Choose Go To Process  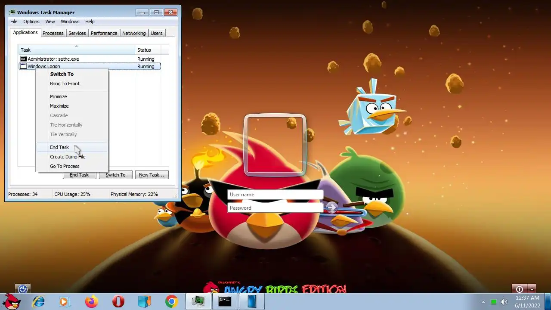pyautogui.click(x=72, y=166)
